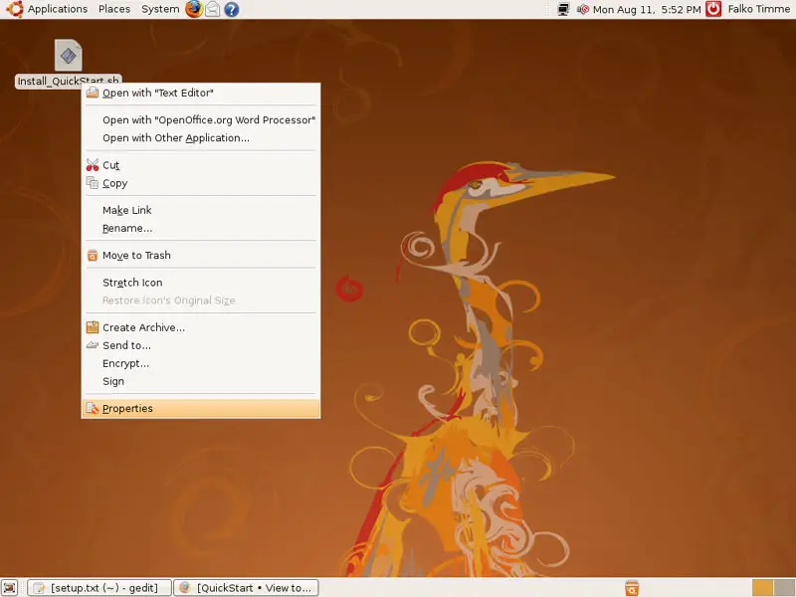Switch to the first workspace in switcher
The width and height of the screenshot is (796, 597).
(x=762, y=588)
